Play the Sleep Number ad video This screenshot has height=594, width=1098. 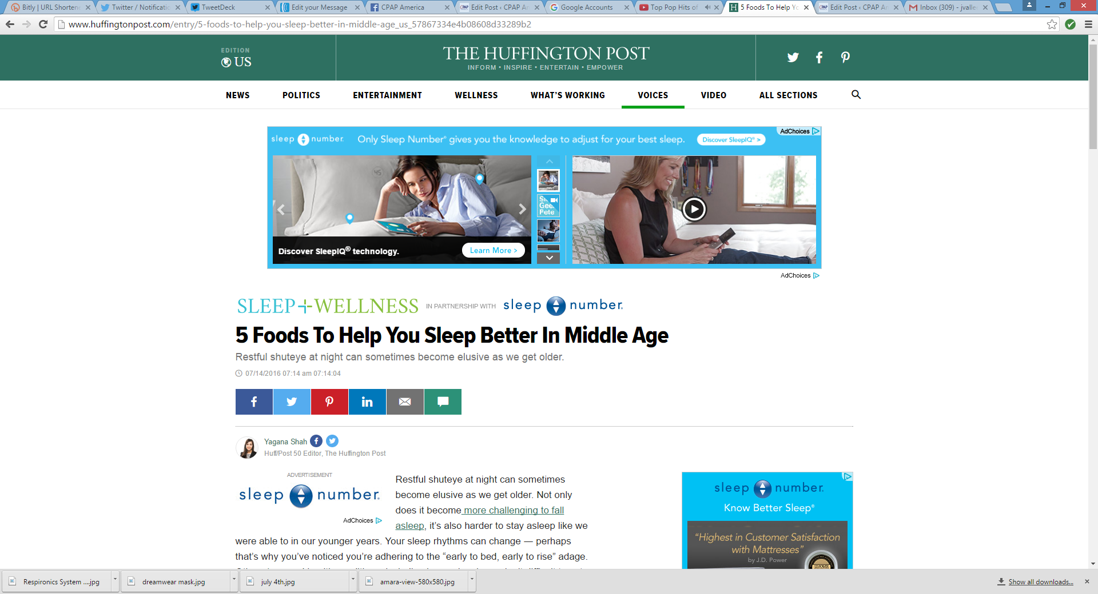pyautogui.click(x=694, y=209)
